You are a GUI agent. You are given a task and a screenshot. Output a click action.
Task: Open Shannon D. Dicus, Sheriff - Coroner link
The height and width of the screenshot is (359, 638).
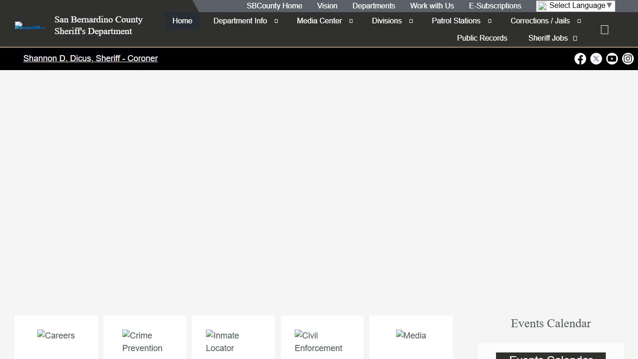(91, 58)
